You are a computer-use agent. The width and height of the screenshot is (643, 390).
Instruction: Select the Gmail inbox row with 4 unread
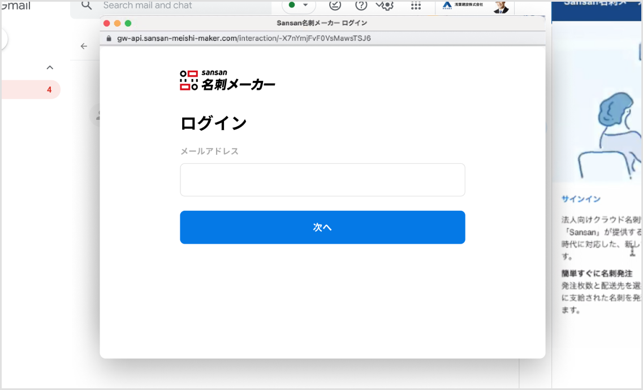[x=31, y=90]
